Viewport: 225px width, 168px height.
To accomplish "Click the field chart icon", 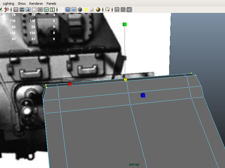I will click(40, 9).
